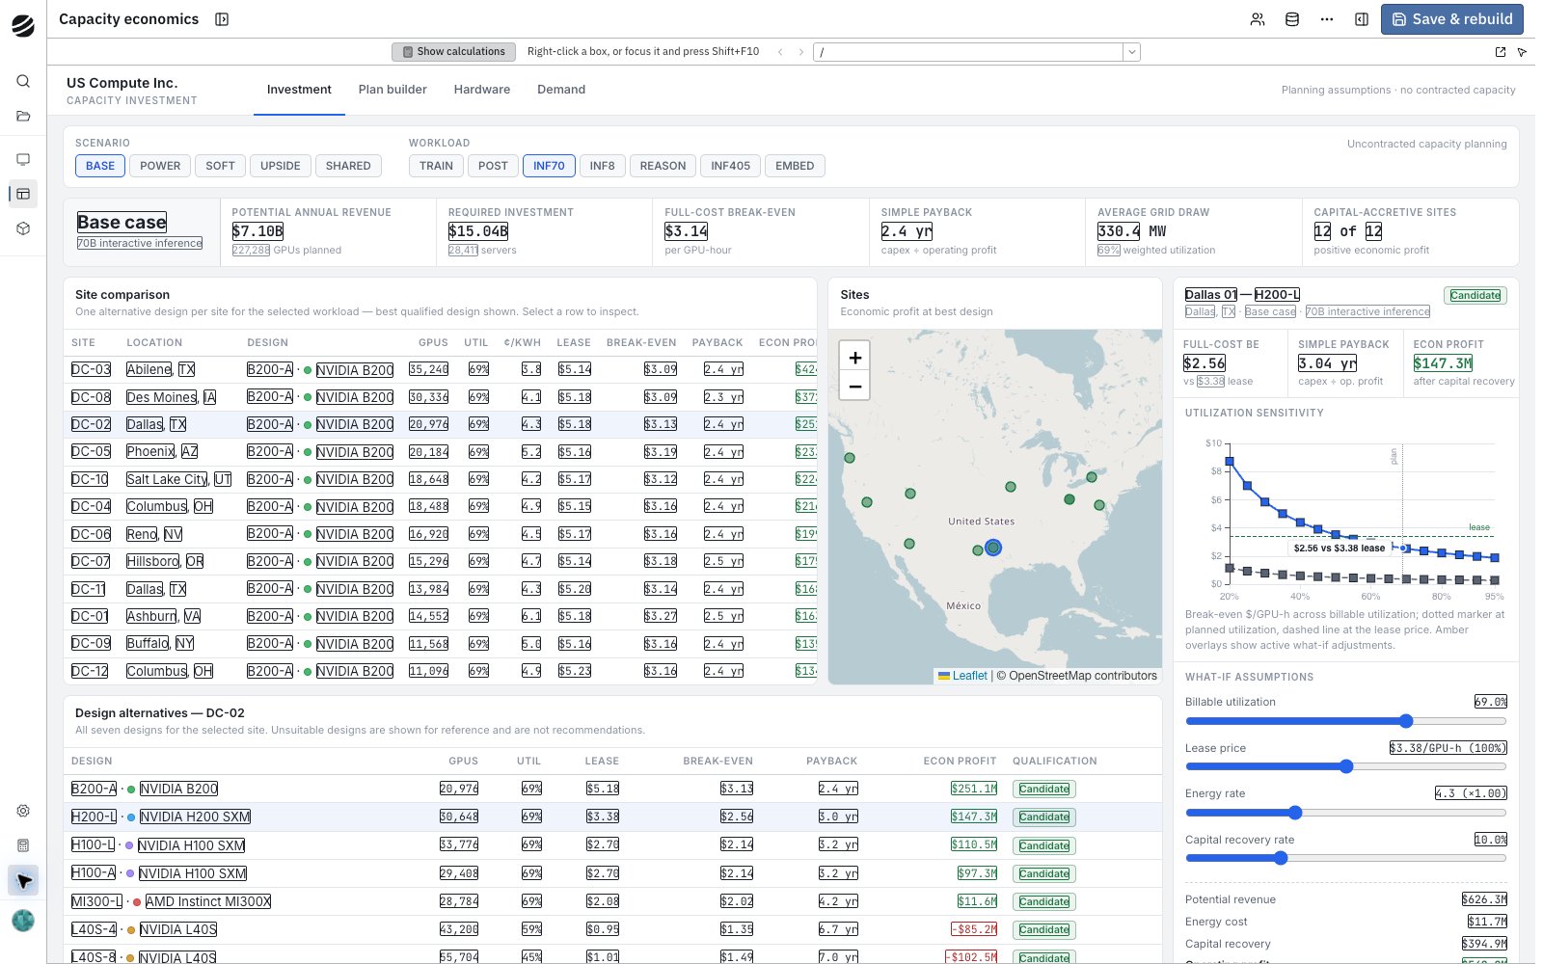Select the UPSIDE scenario
This screenshot has height=964, width=1543.
coord(281,166)
